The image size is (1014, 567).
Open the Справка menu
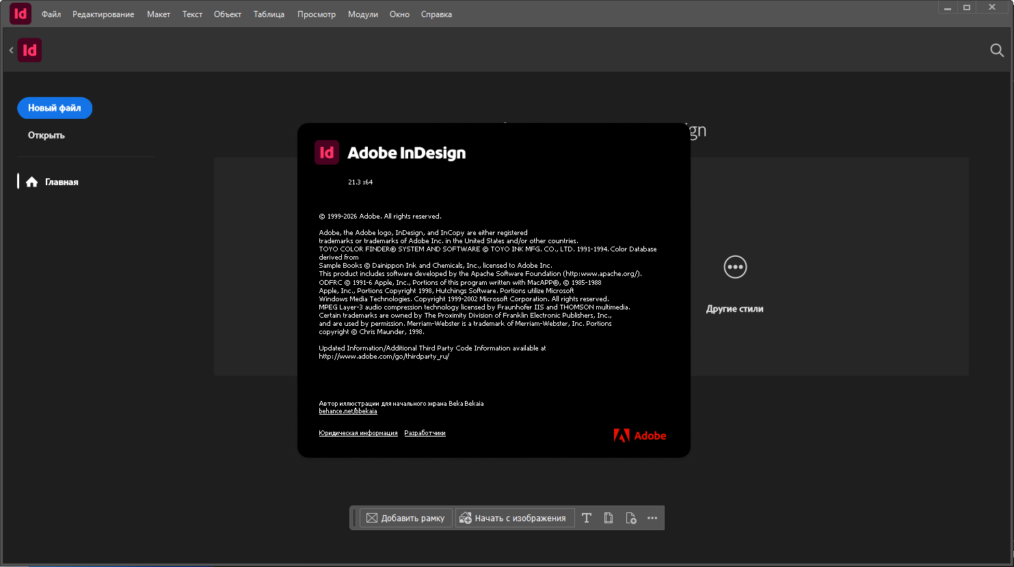[x=436, y=14]
